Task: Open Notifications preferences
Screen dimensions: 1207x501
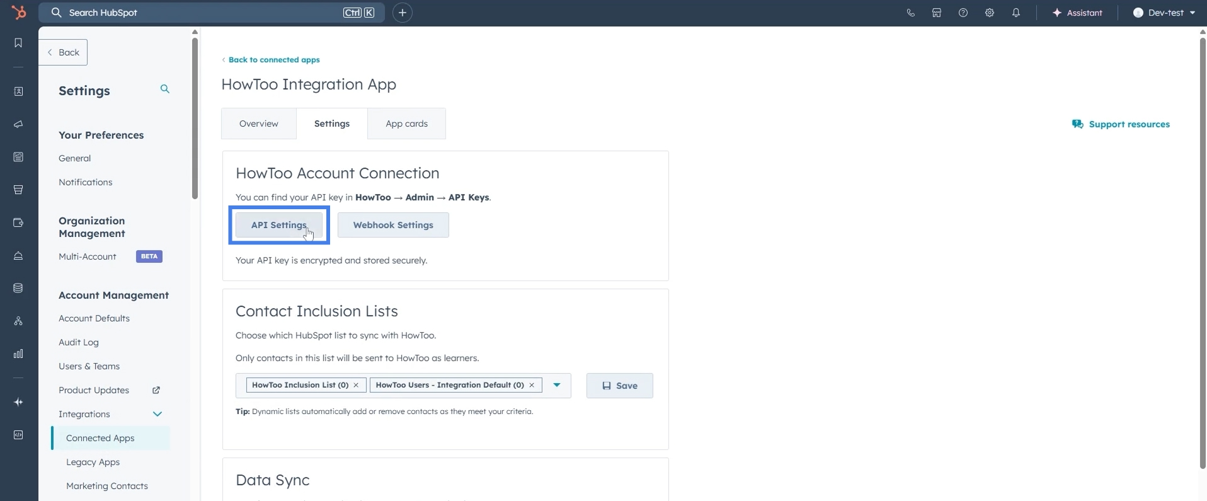Action: tap(86, 182)
